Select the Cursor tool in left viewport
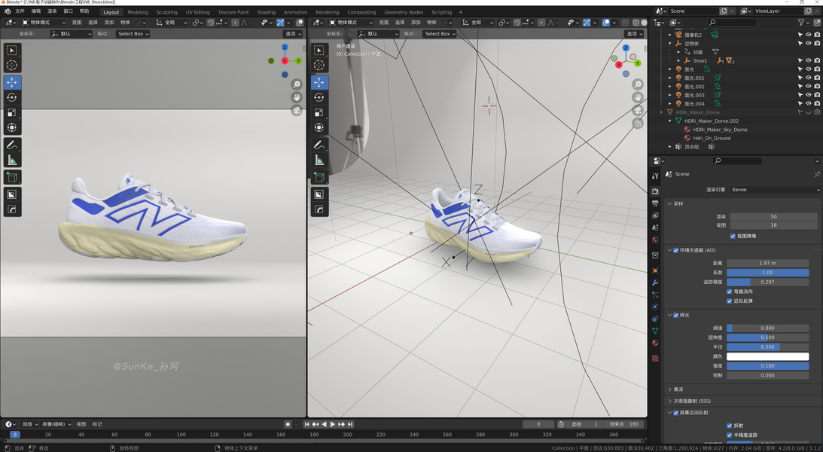This screenshot has width=823, height=452. 11,65
